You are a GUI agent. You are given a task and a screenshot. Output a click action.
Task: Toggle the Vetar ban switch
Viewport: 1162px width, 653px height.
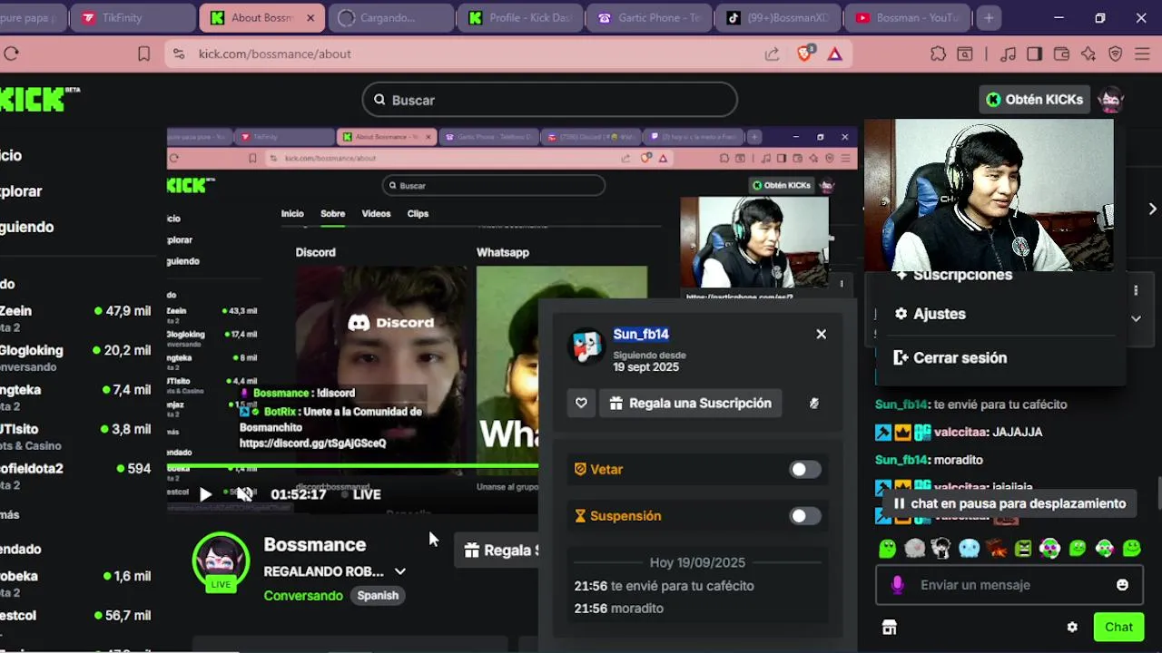coord(805,469)
